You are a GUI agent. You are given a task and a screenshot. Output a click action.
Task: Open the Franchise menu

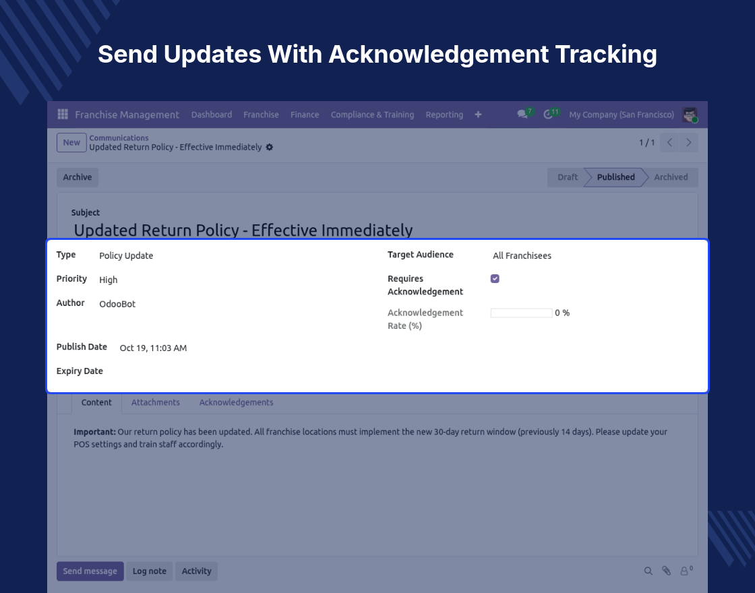point(261,115)
